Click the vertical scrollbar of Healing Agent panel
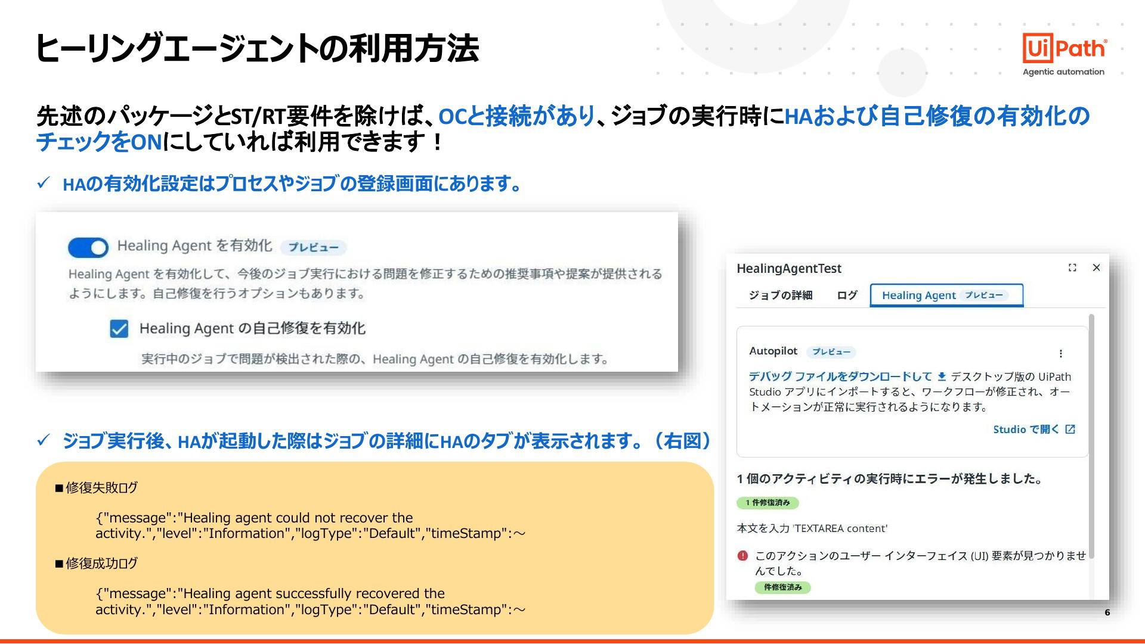This screenshot has height=644, width=1145. click(1091, 435)
